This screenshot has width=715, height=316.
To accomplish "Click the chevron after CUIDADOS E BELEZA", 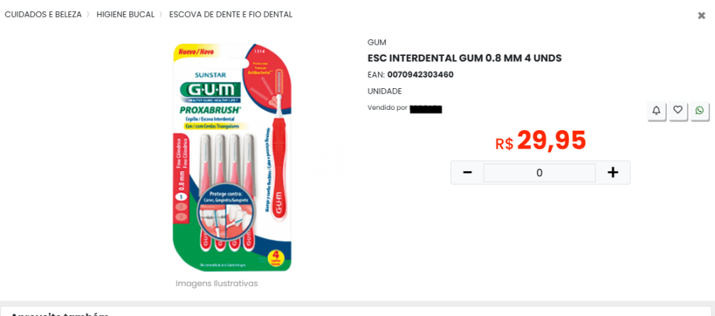I will (x=89, y=15).
